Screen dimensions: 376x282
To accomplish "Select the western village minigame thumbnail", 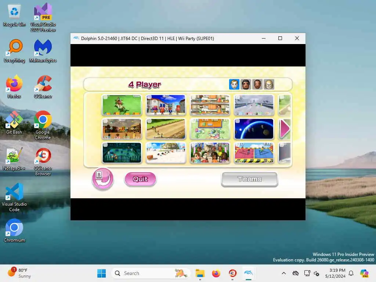I will (122, 129).
